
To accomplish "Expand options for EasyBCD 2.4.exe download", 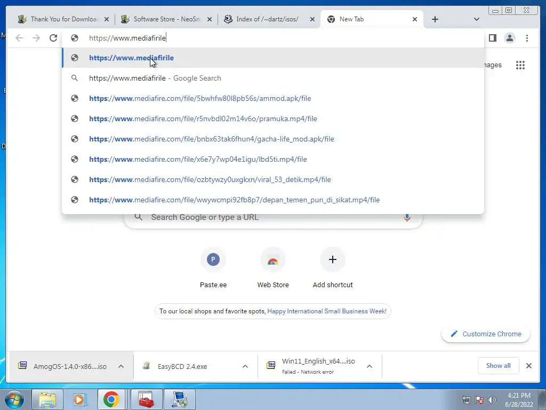I will [245, 366].
